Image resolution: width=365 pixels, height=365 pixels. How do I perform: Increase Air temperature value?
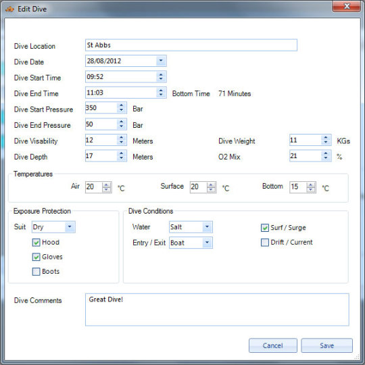click(107, 185)
